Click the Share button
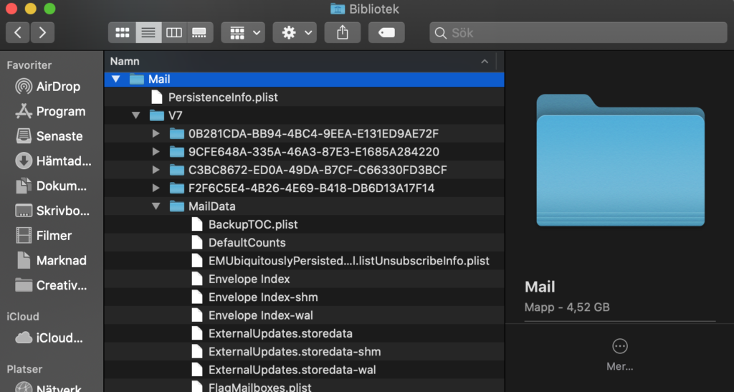Screen dimensions: 734x392 point(343,33)
